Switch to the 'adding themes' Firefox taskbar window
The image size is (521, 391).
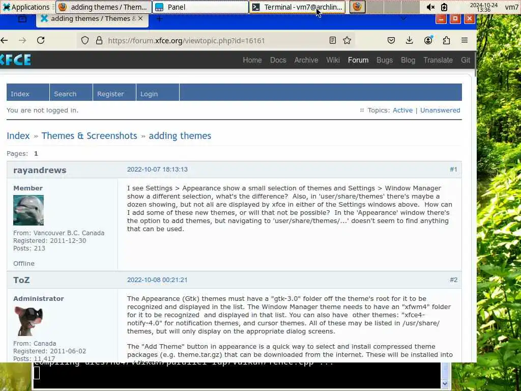point(104,7)
